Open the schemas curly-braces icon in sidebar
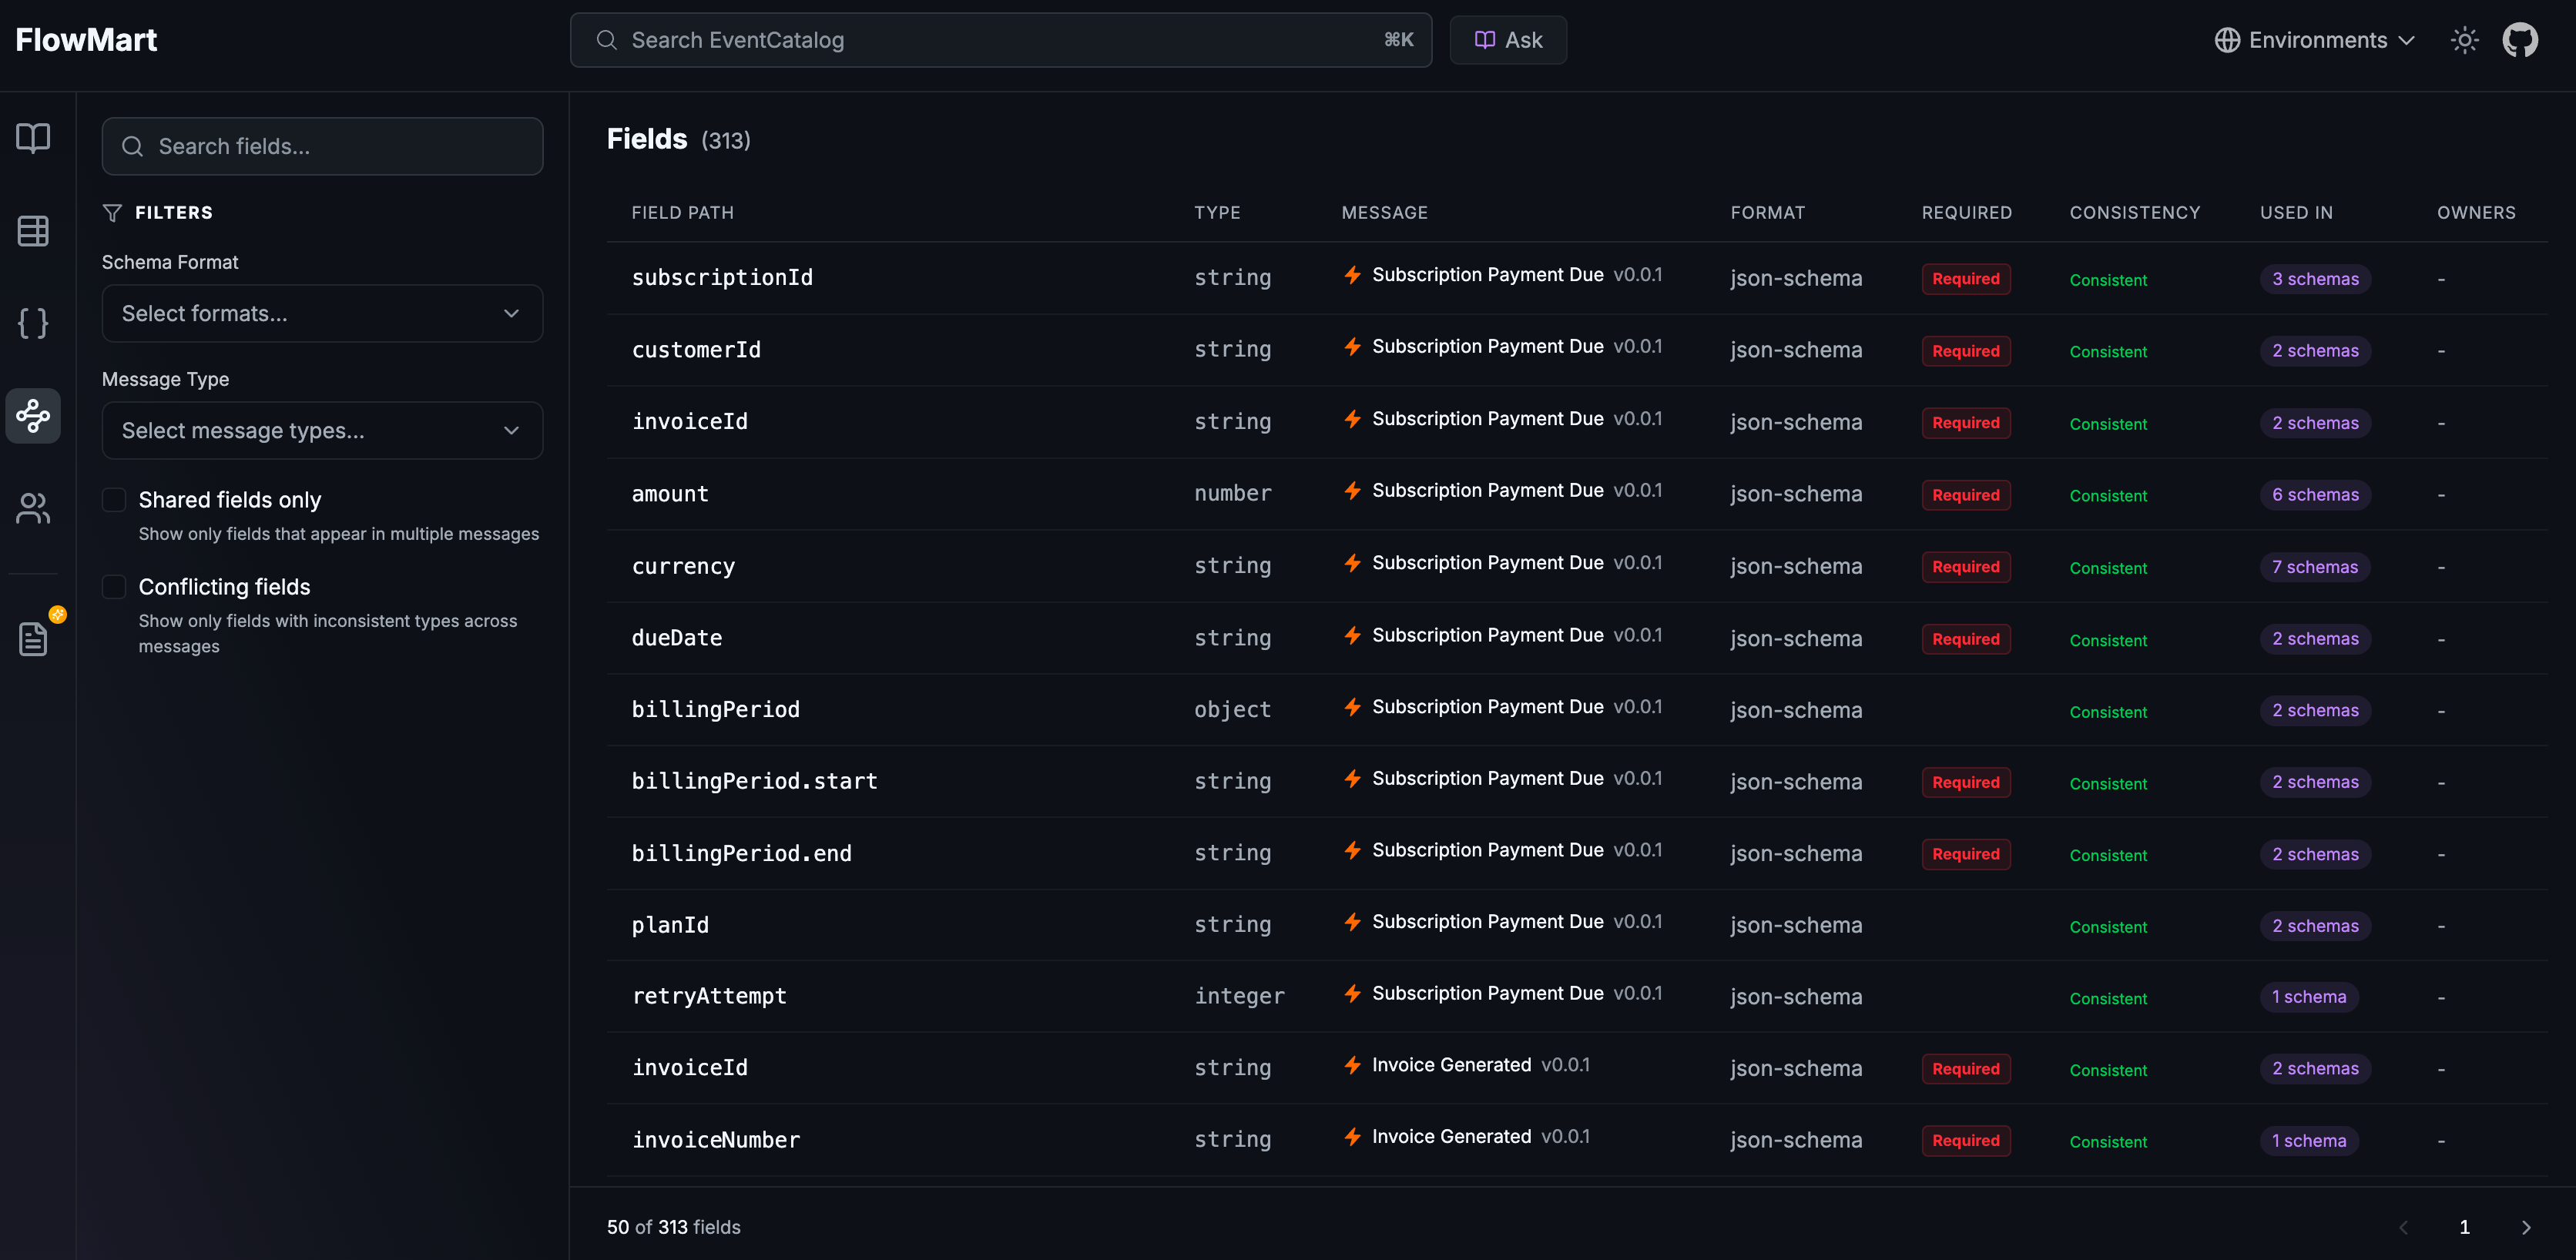Image resolution: width=2576 pixels, height=1260 pixels. (33, 323)
